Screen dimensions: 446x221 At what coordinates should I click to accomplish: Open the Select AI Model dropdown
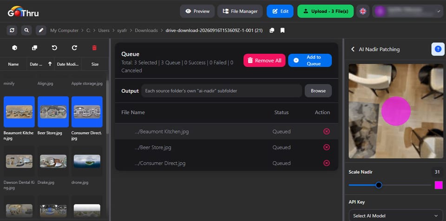[396, 215]
